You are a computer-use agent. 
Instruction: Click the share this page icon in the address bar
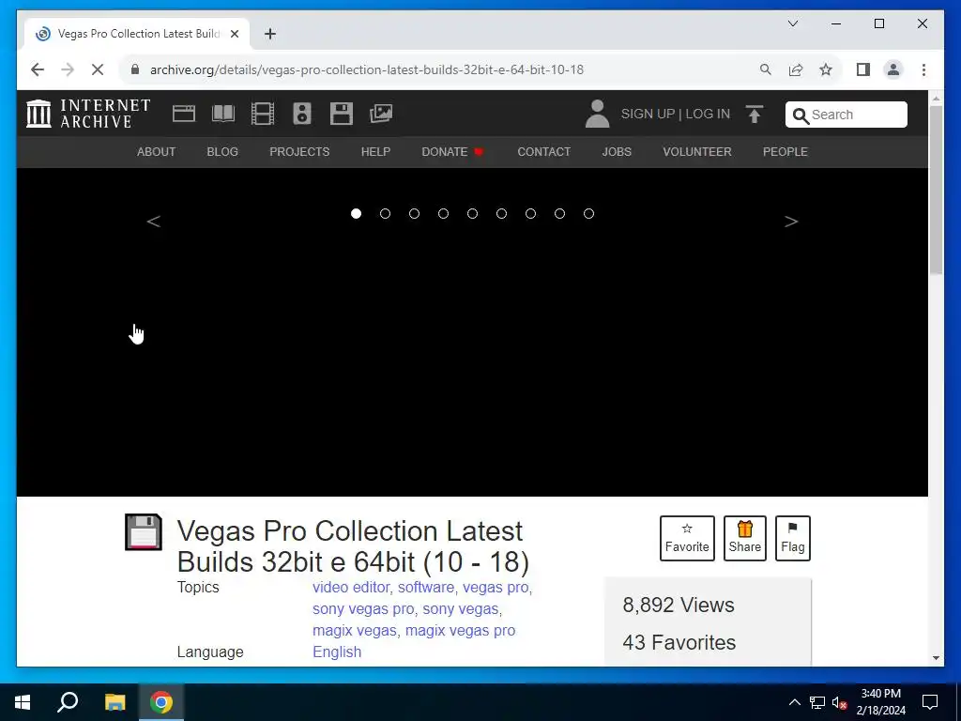[796, 69]
